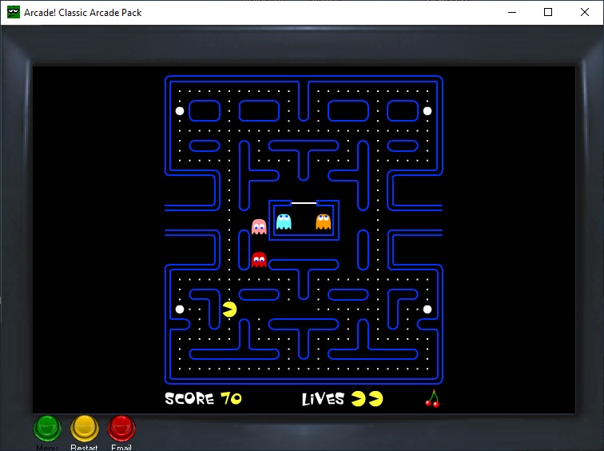The height and width of the screenshot is (451, 604).
Task: Click the red ghost in the maze
Action: point(259,259)
